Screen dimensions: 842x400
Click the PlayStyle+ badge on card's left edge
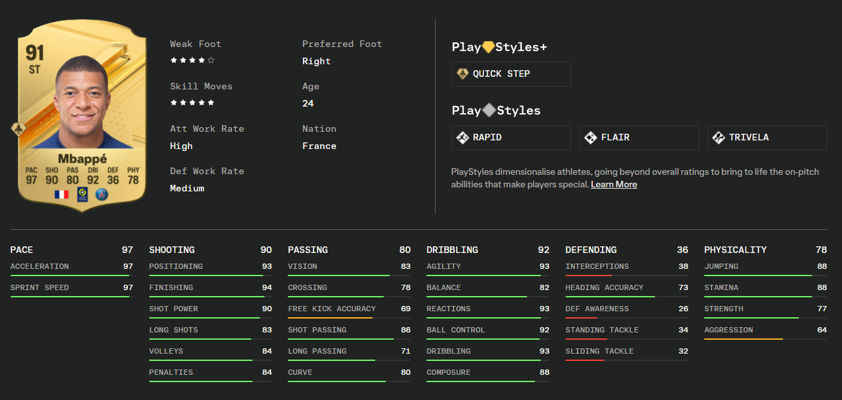17,128
